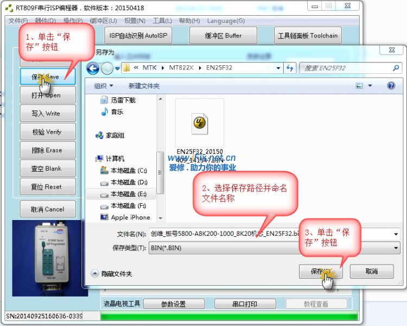Click the change view icon
The height and width of the screenshot is (326, 407).
point(359,86)
